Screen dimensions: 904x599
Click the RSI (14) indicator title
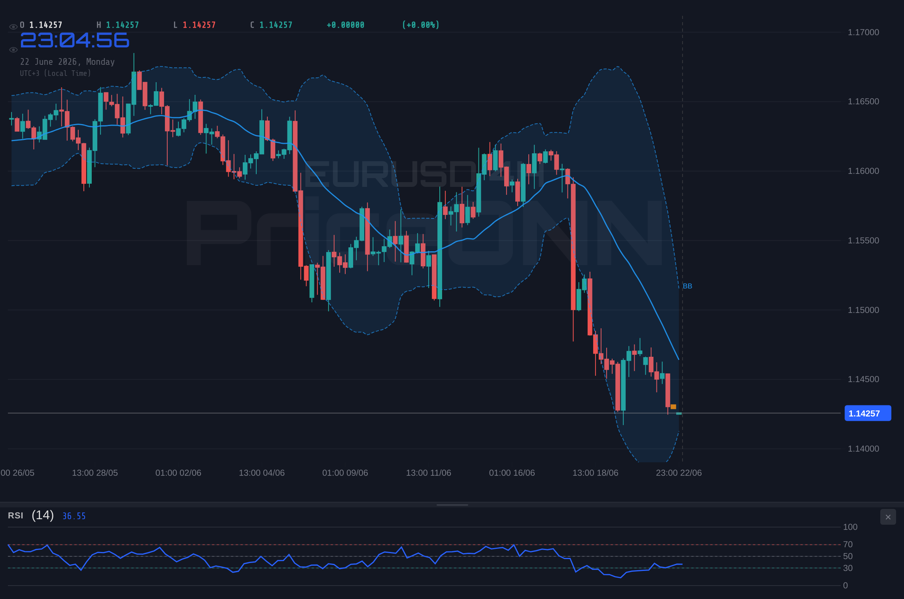click(x=31, y=515)
